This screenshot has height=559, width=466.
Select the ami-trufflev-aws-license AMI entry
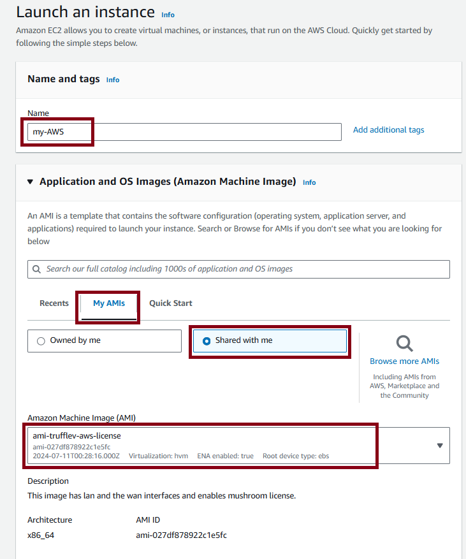pyautogui.click(x=238, y=446)
